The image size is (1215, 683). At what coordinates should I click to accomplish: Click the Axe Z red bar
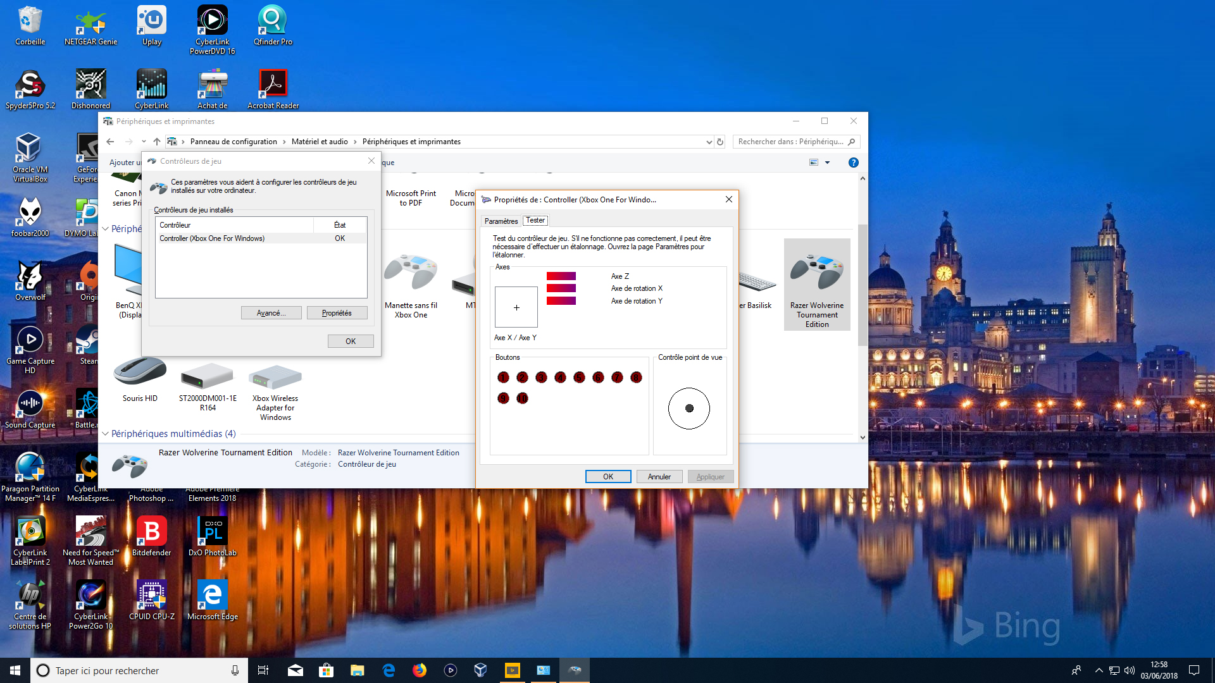point(561,276)
